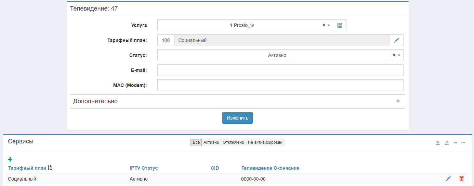
Task: Clear the Статус value with the x
Action: coord(394,55)
